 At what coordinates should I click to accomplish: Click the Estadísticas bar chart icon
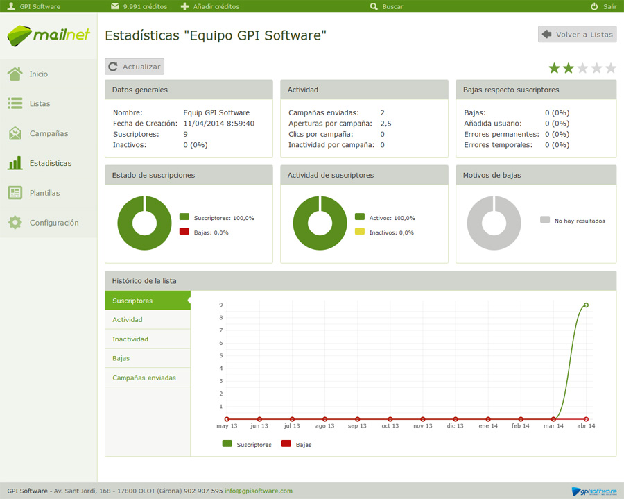pyautogui.click(x=15, y=163)
